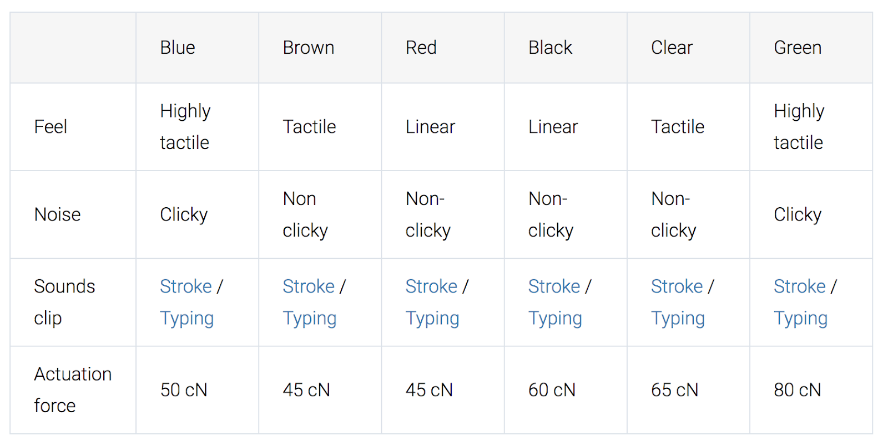Screen dimensions: 888x446
Task: Select the Brown column header cell
Action: [320, 48]
